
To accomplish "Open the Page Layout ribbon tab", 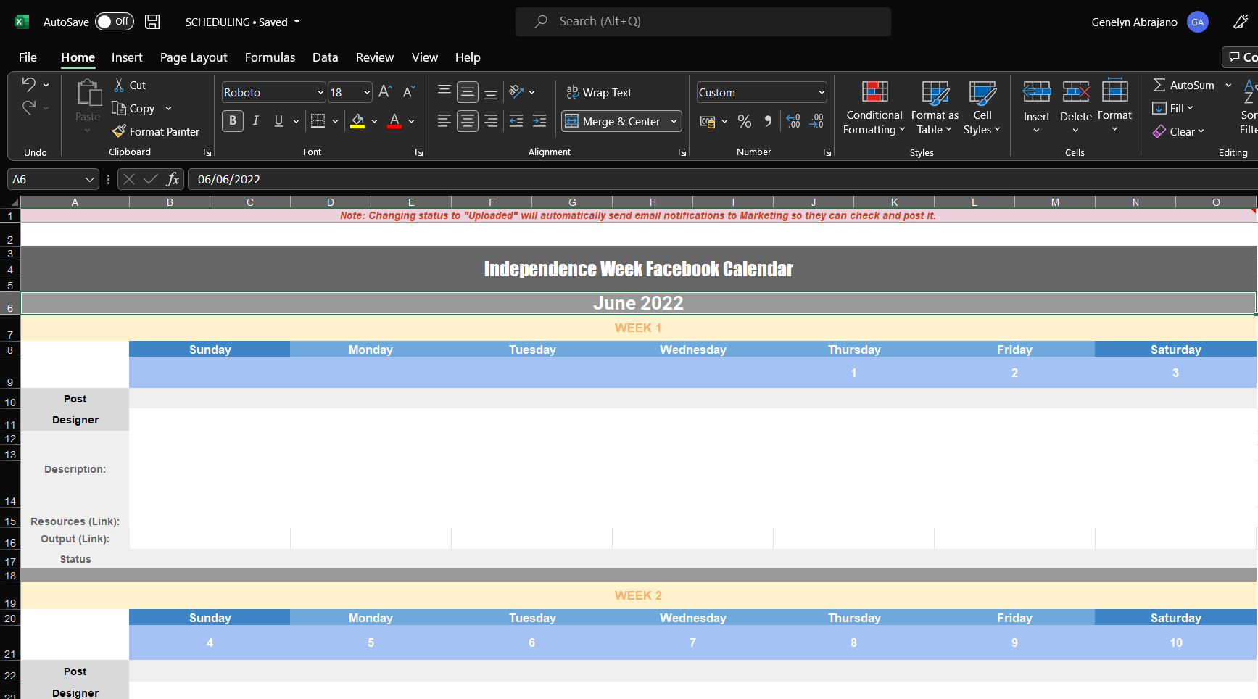I will (194, 57).
